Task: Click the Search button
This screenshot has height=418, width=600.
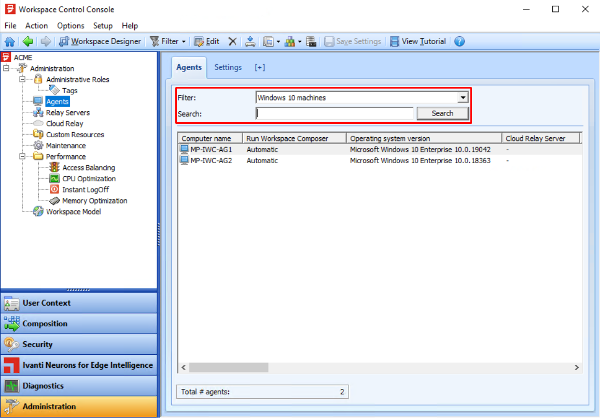Action: 442,113
